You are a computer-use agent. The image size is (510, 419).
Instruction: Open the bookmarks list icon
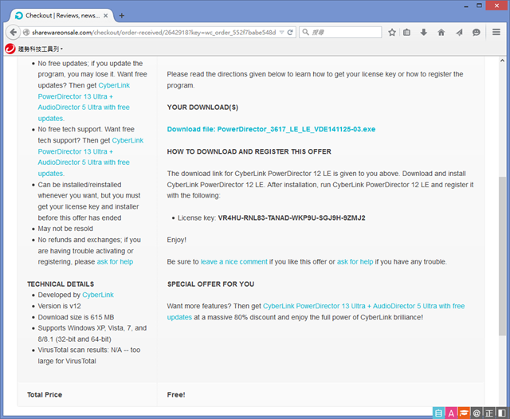click(x=406, y=32)
